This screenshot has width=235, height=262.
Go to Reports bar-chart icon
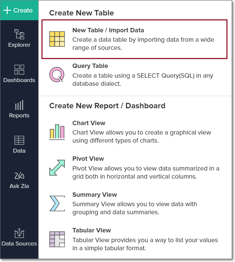[19, 105]
